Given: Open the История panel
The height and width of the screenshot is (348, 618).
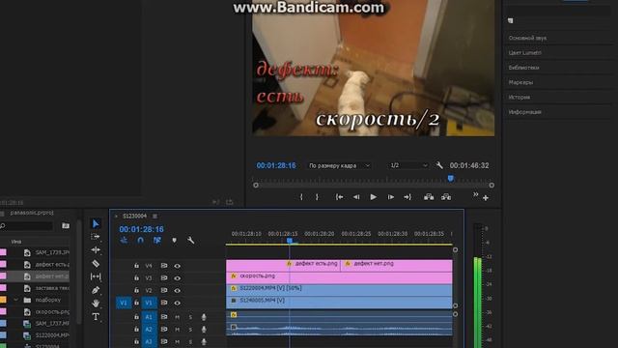Looking at the screenshot, I should 520,97.
